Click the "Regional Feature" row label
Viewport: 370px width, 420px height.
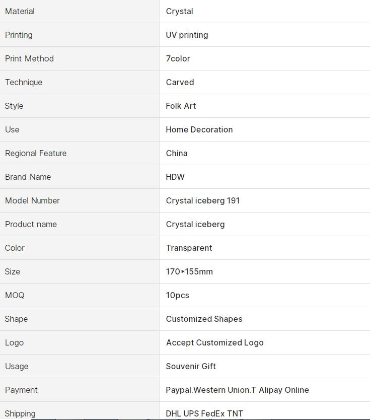36,153
